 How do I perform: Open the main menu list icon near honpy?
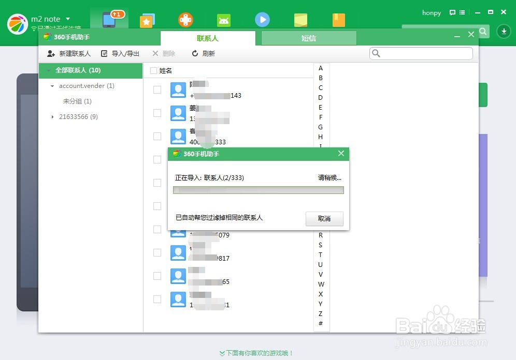[462, 12]
